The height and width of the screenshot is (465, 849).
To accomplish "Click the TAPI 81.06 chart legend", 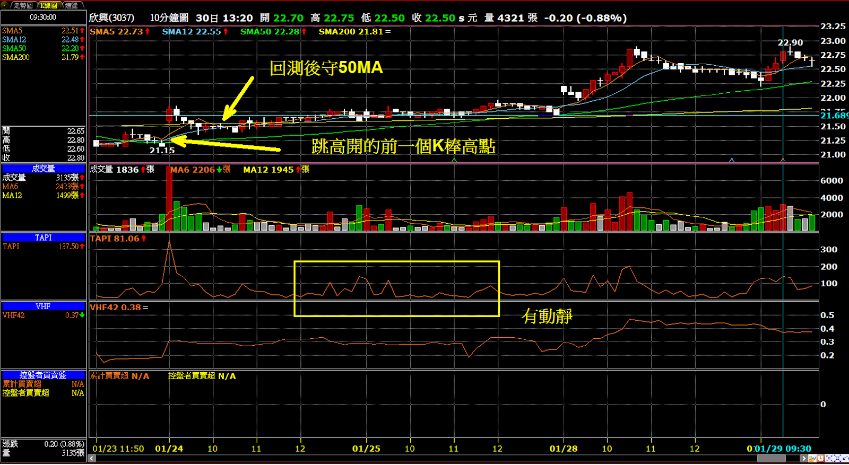I will point(118,239).
